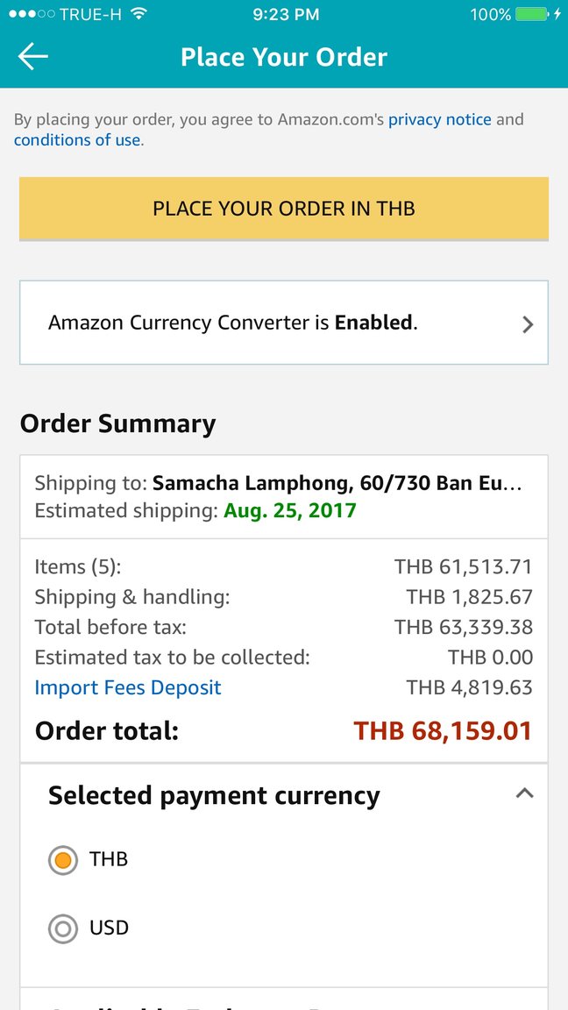Tap Place Your Order in THB button
Viewport: 568px width, 1010px height.
pos(284,209)
